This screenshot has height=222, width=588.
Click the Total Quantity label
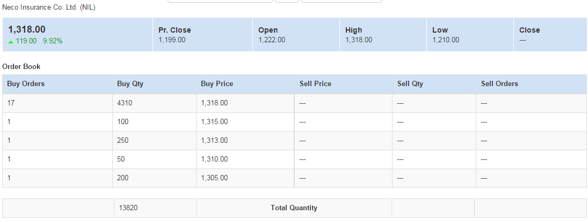(x=294, y=208)
